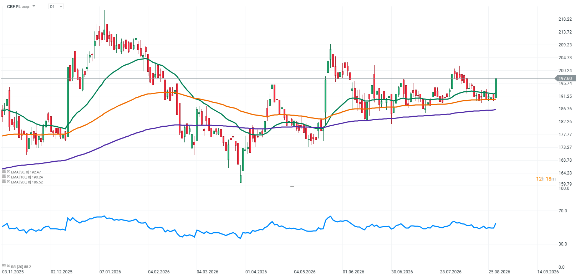Click the CBF.PL ticker name

click(14, 6)
